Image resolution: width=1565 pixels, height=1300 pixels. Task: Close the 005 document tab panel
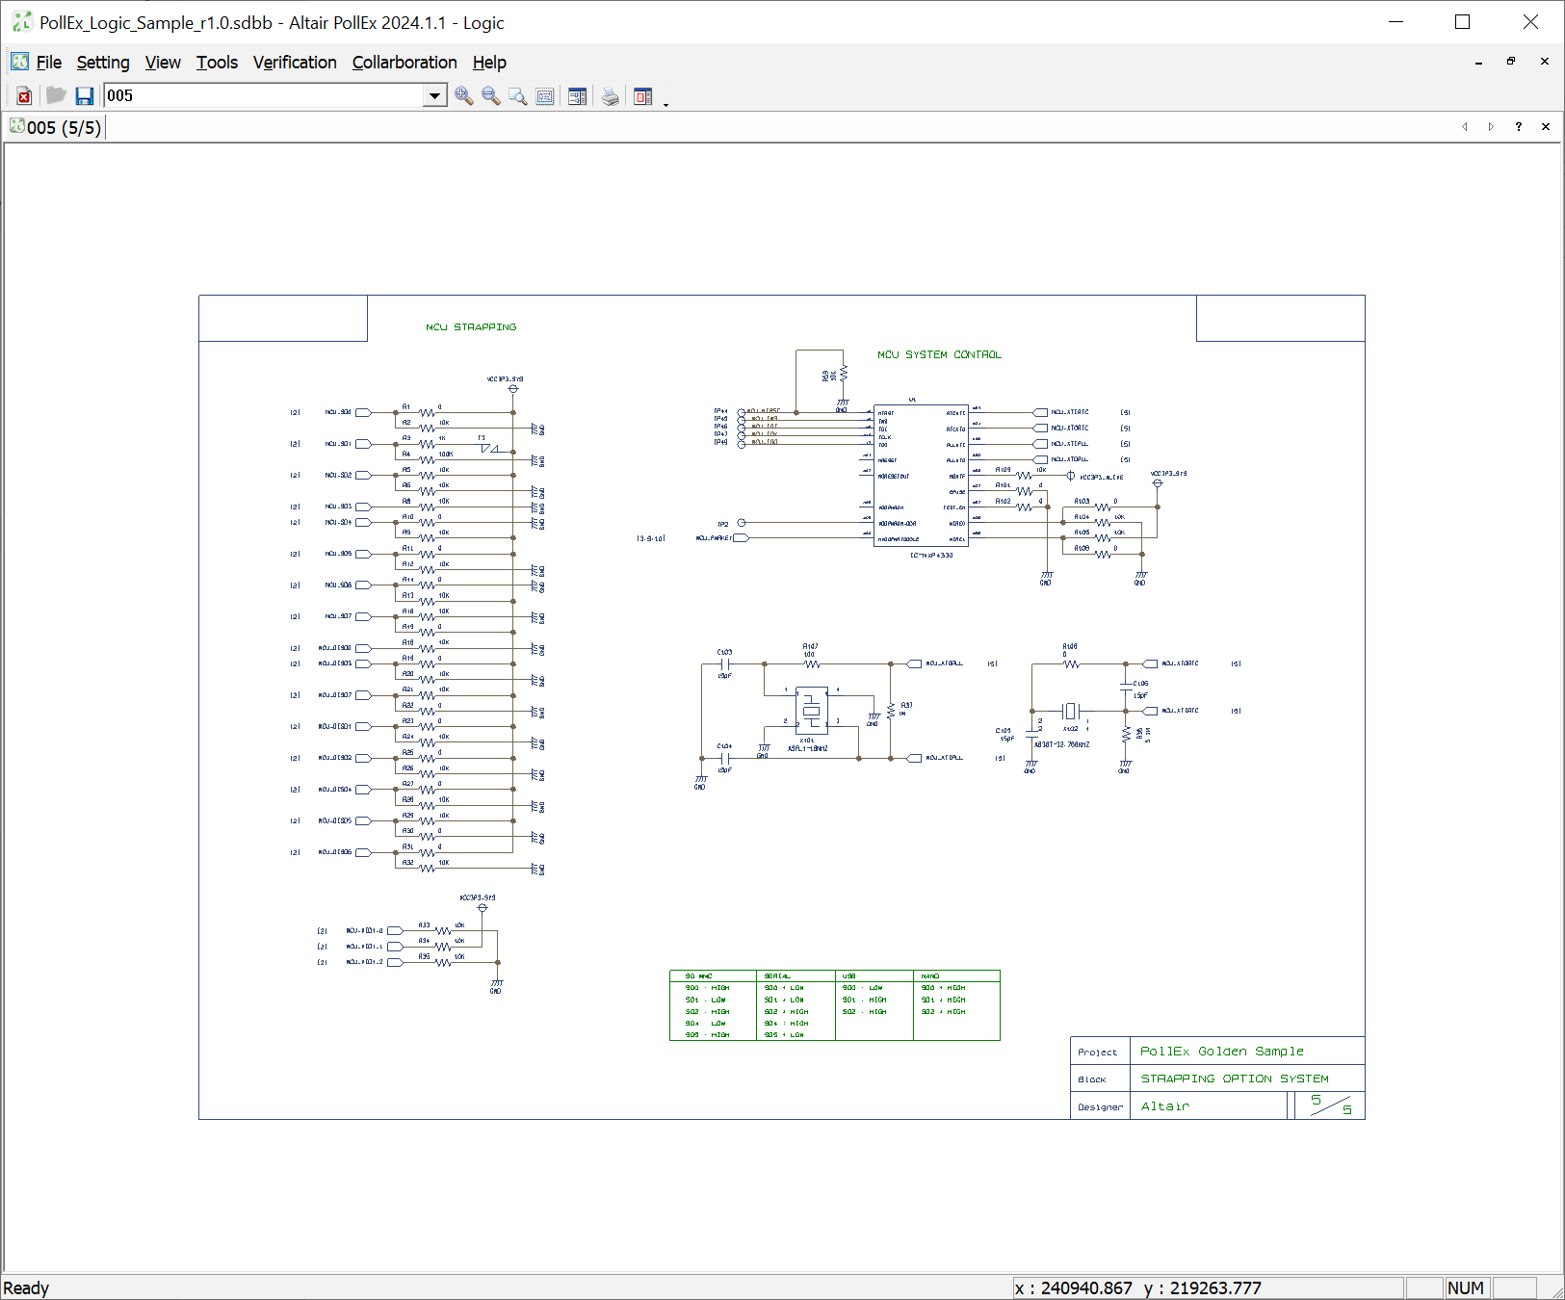(1546, 127)
